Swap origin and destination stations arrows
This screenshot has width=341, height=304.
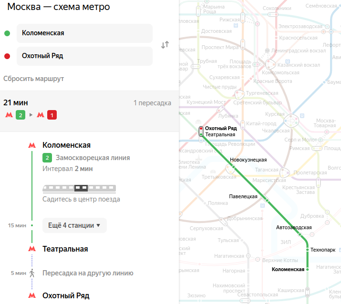tap(165, 44)
